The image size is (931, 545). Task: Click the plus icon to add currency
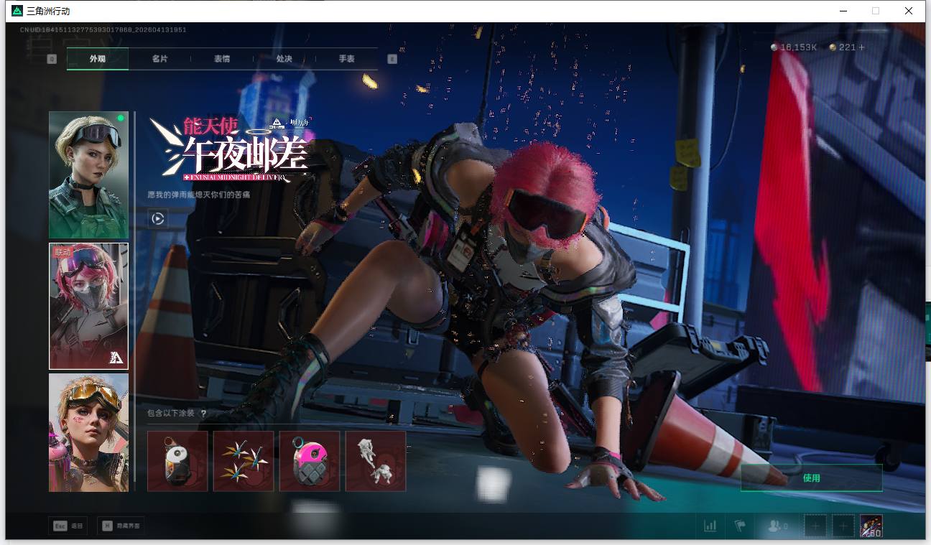[862, 47]
